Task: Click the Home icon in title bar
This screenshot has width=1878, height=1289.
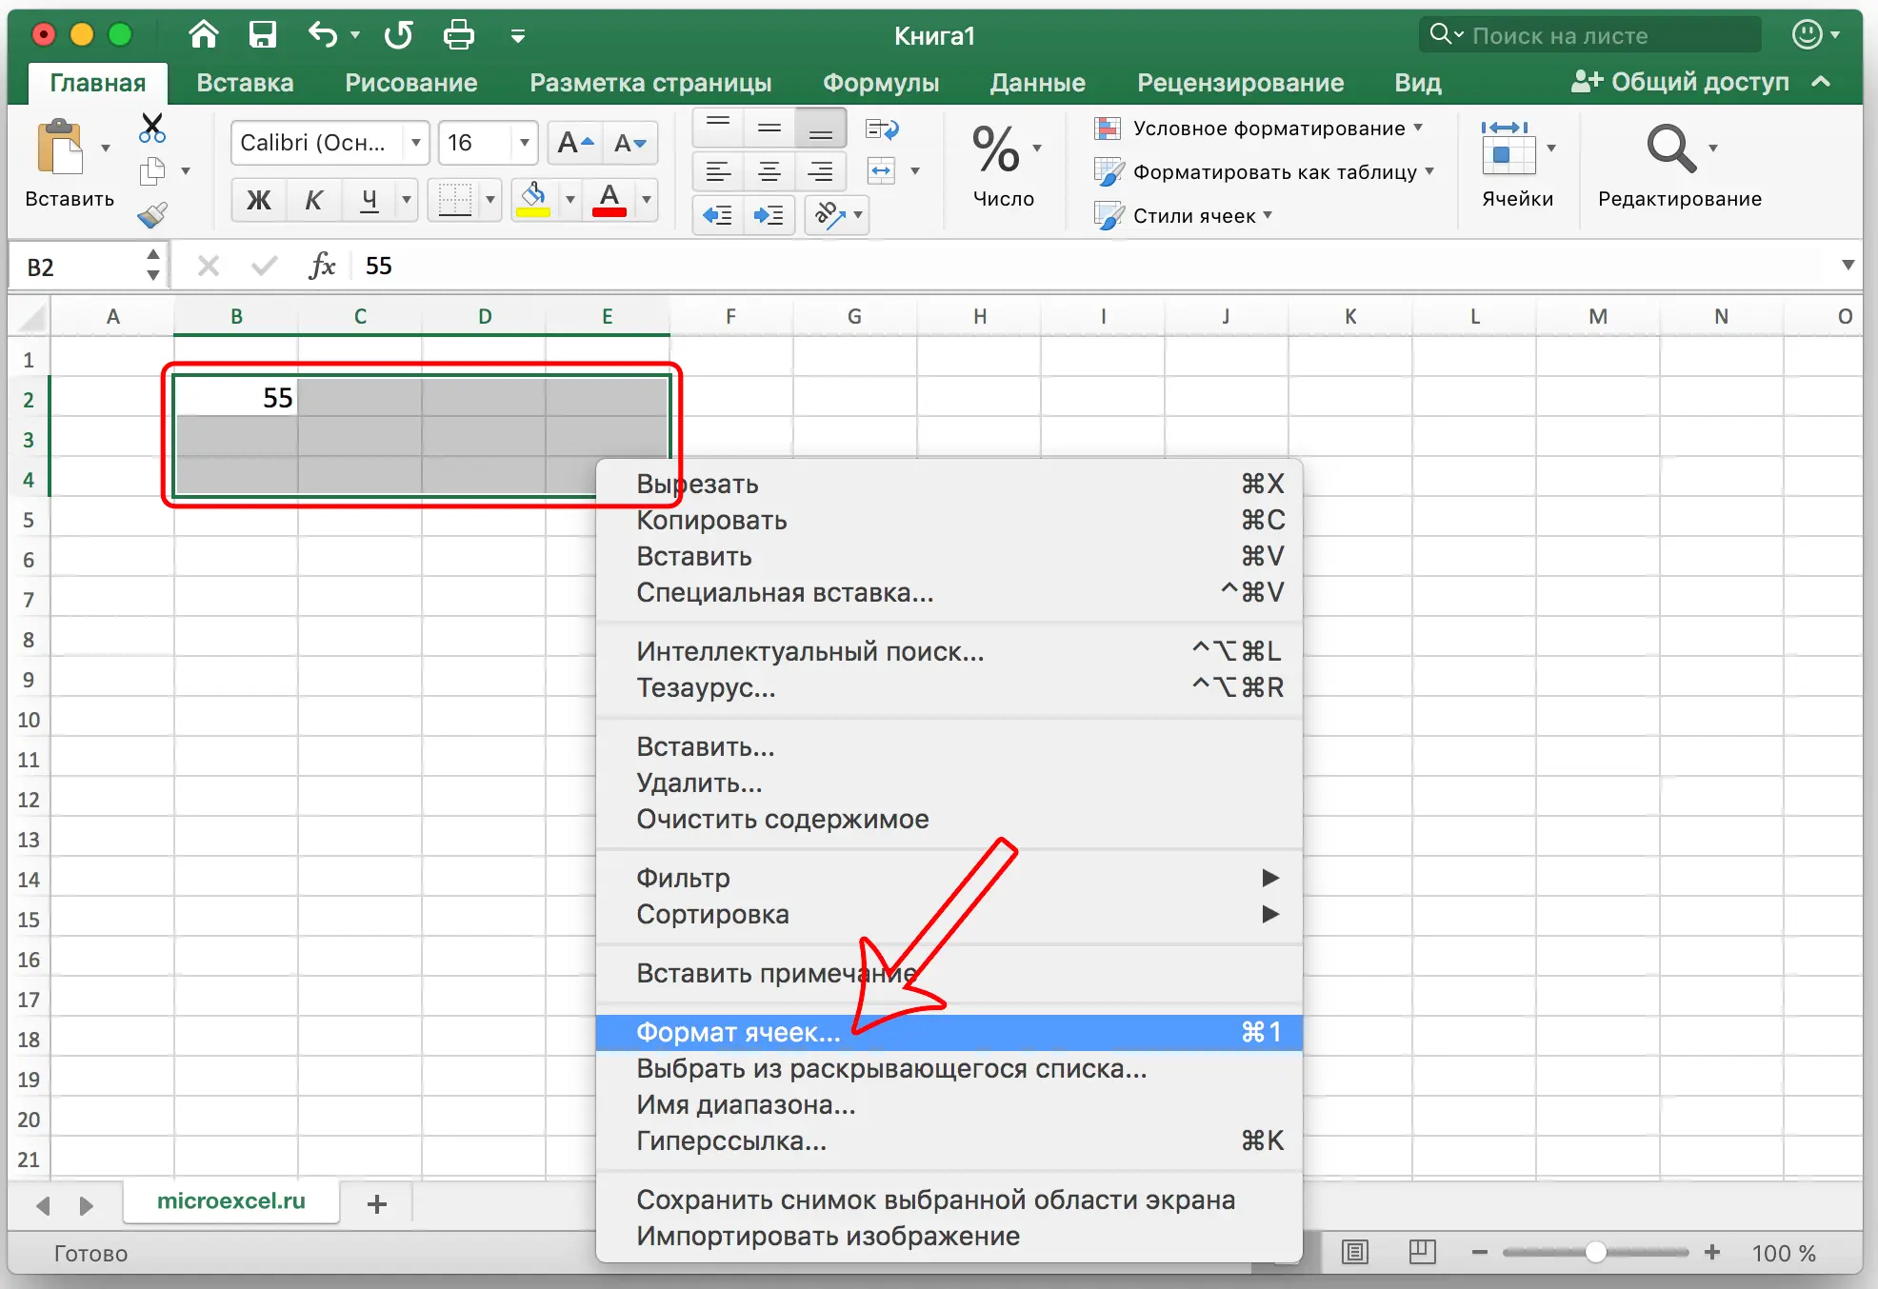Action: click(x=203, y=35)
